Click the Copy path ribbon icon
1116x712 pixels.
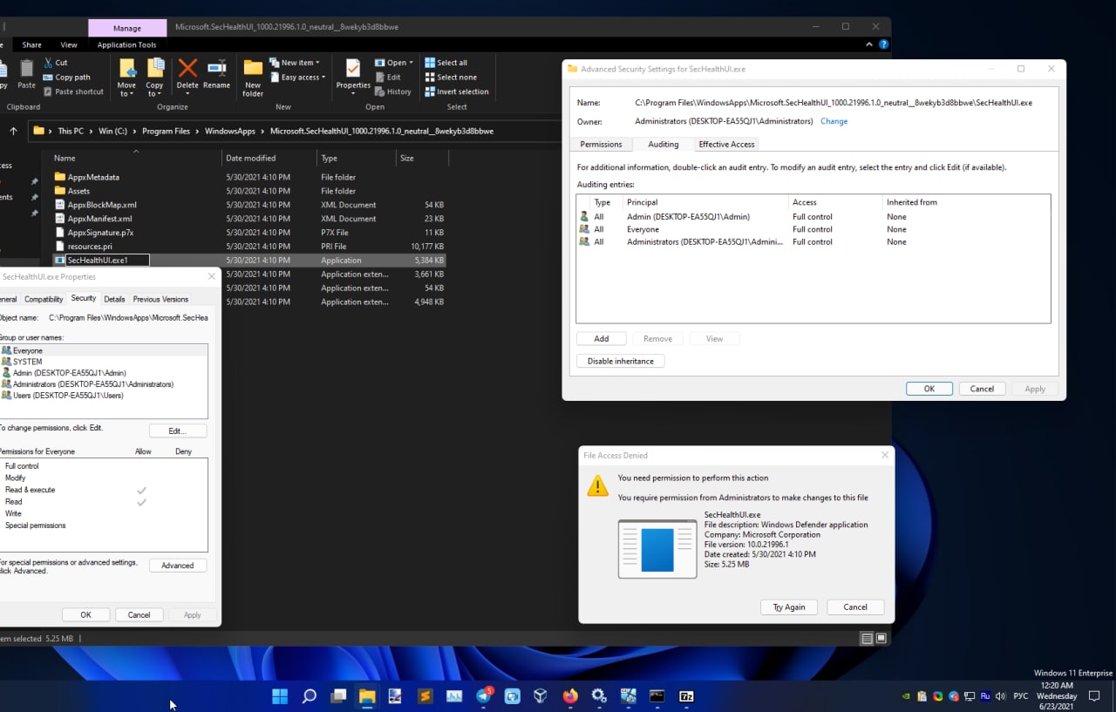click(x=47, y=77)
